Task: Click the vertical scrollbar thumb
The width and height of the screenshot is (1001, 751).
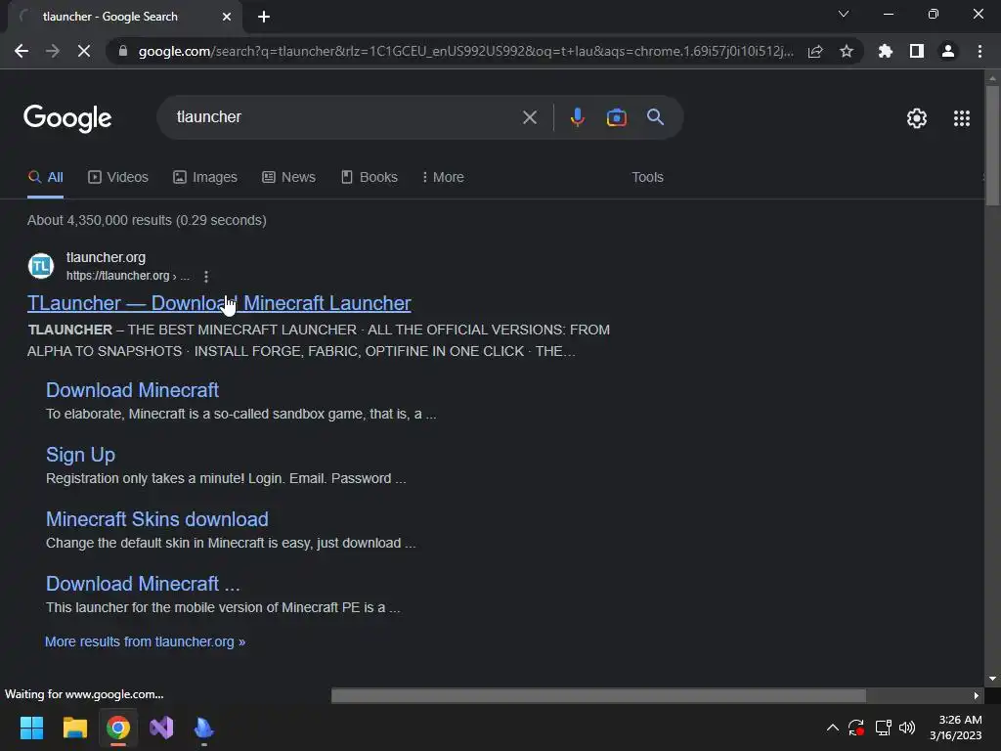Action: tap(992, 146)
